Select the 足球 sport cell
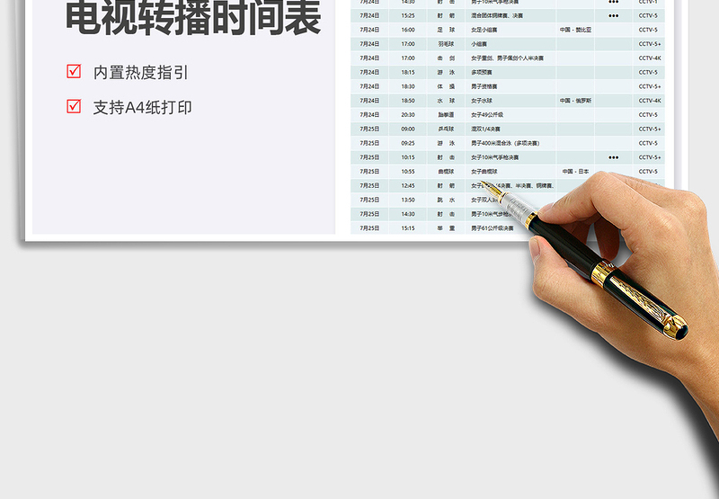The height and width of the screenshot is (499, 719). pyautogui.click(x=446, y=30)
